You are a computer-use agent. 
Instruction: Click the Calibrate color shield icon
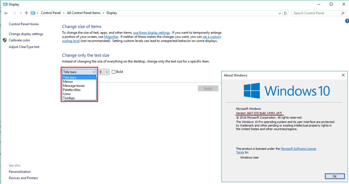5,40
